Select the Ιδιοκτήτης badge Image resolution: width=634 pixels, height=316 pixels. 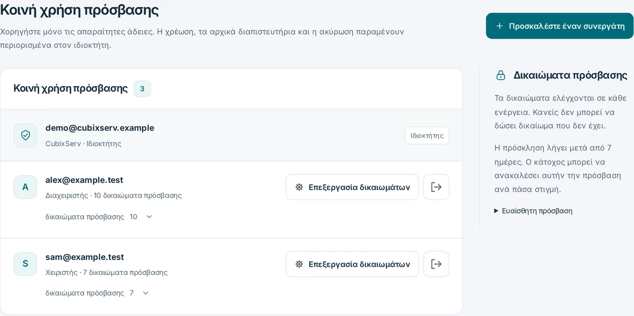pyautogui.click(x=427, y=135)
